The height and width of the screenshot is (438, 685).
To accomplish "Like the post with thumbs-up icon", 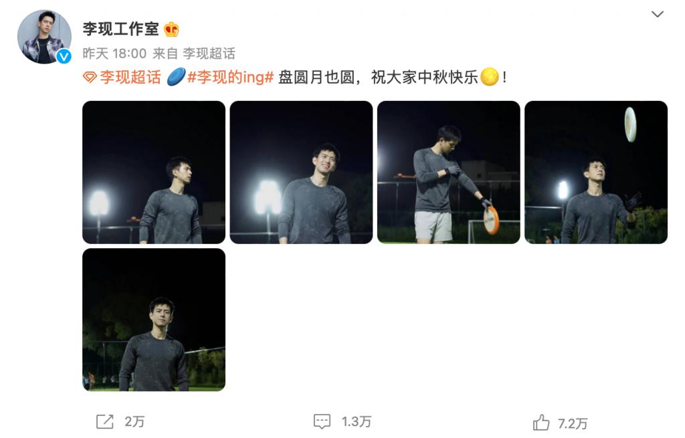I will click(x=541, y=423).
